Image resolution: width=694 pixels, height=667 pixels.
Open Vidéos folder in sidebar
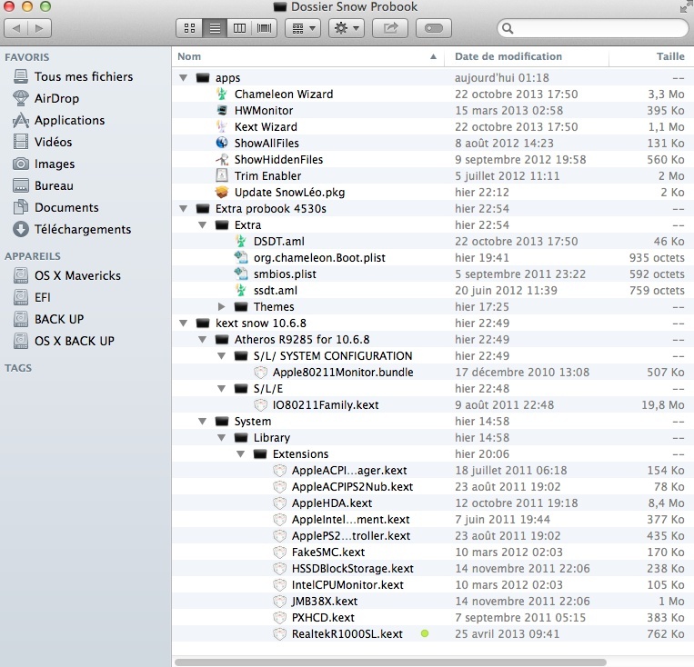coord(43,142)
